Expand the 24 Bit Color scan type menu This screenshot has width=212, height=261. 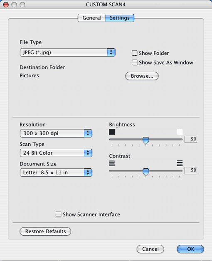point(56,153)
